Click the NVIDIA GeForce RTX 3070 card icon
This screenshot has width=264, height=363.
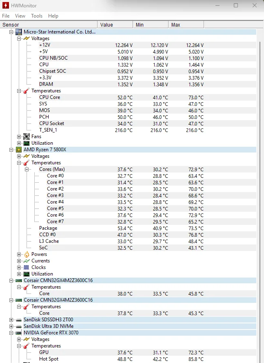pos(19,333)
